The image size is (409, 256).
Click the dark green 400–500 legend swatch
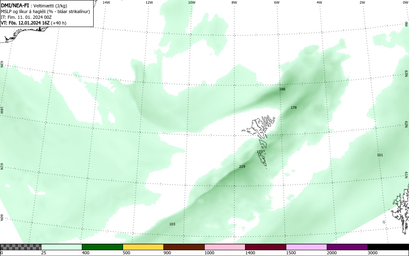102,247
